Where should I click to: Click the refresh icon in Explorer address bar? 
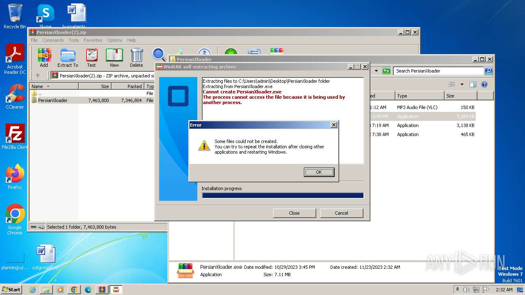(x=386, y=71)
